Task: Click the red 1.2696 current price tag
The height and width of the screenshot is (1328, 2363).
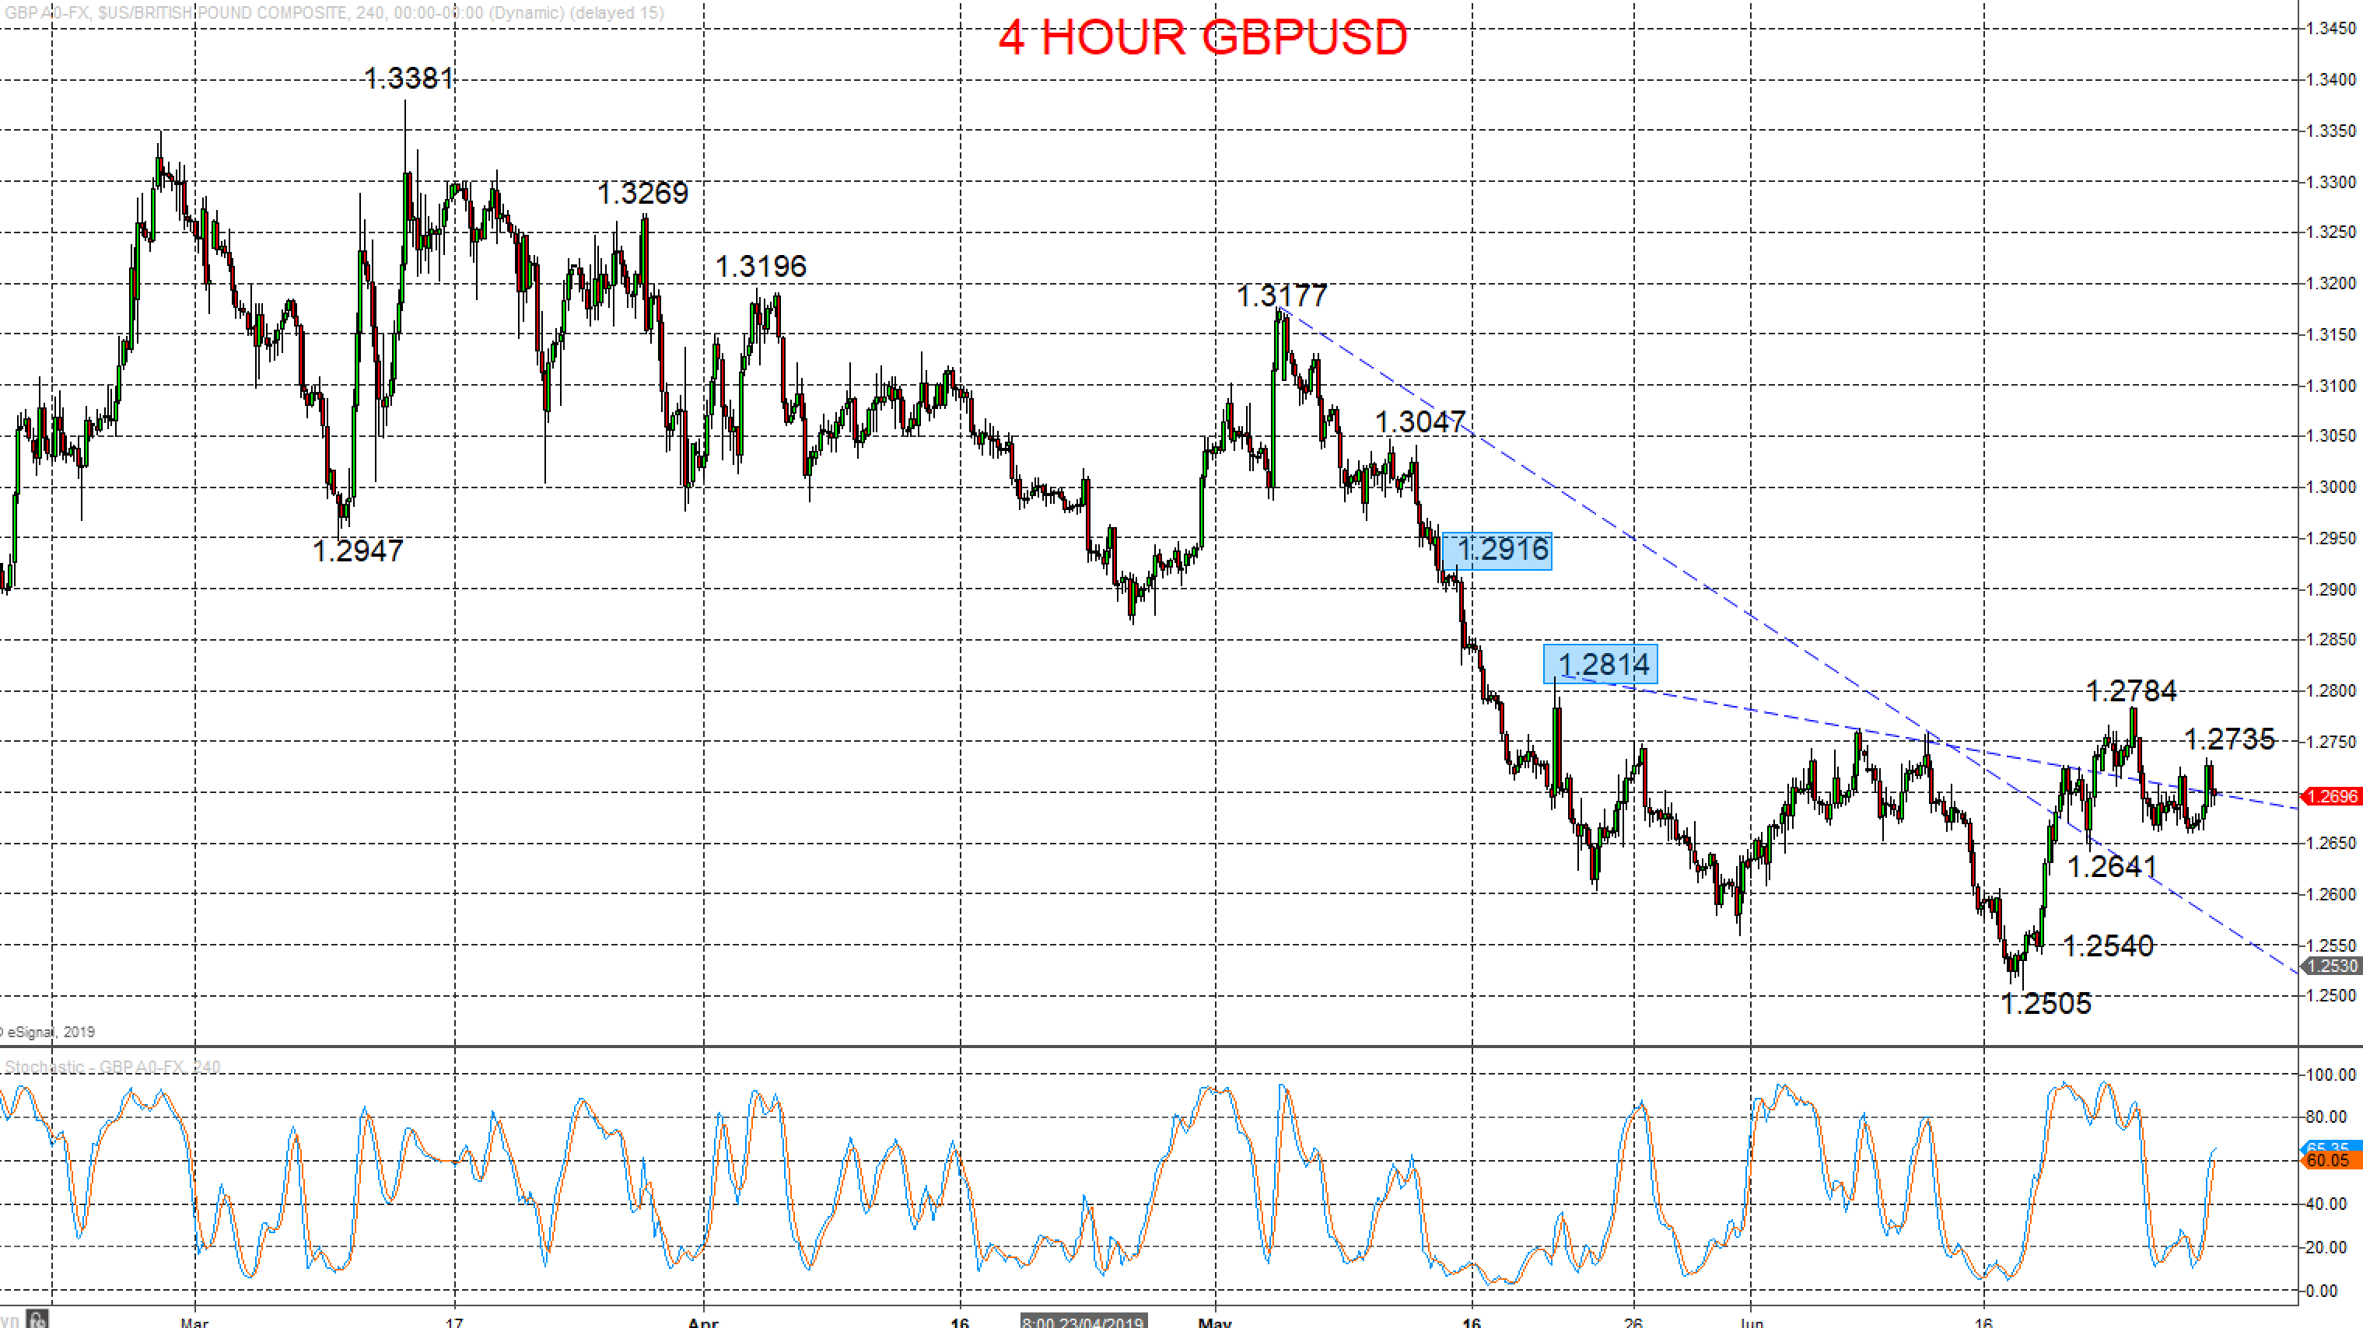Action: (x=2333, y=796)
